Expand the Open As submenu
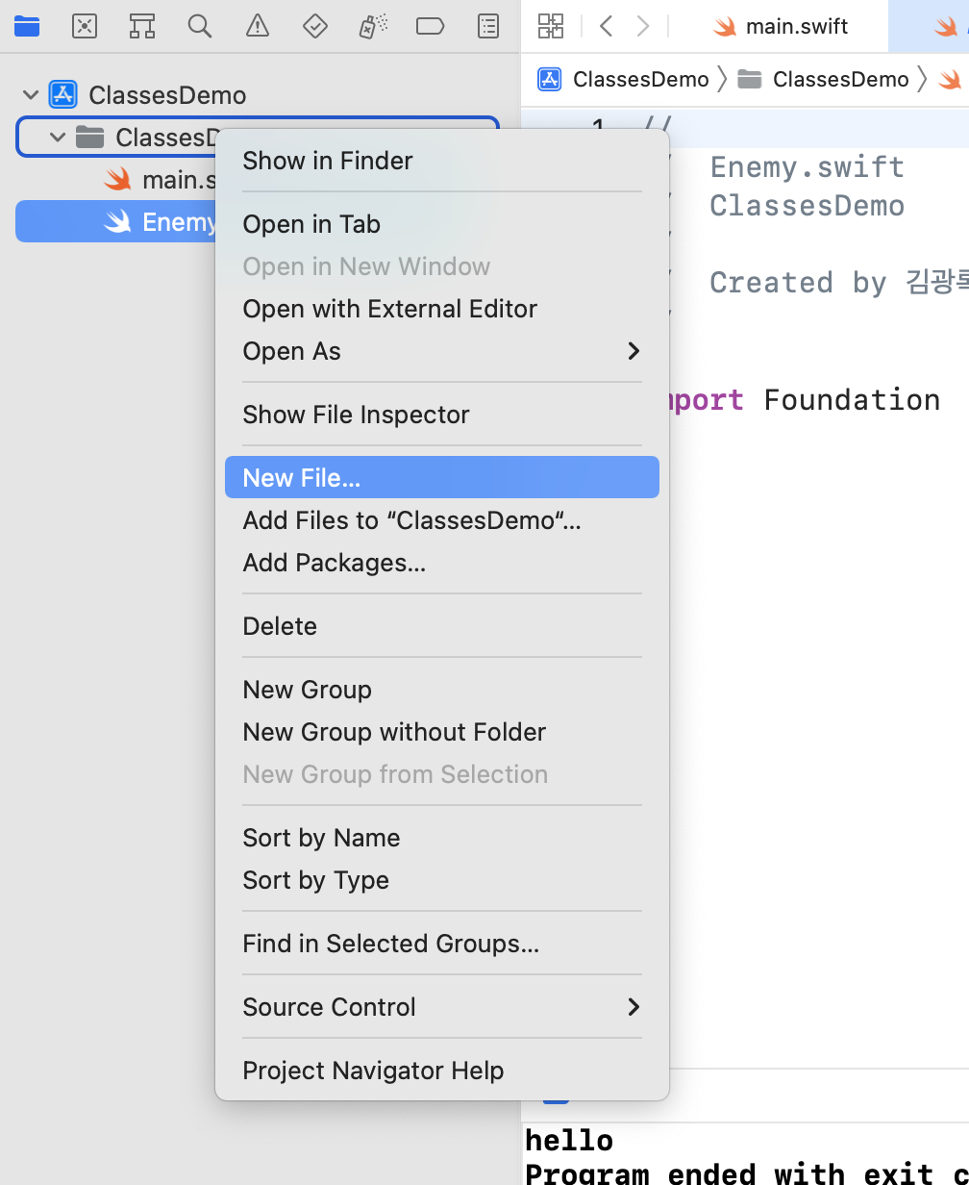Screen dimensions: 969x1185 [x=442, y=351]
